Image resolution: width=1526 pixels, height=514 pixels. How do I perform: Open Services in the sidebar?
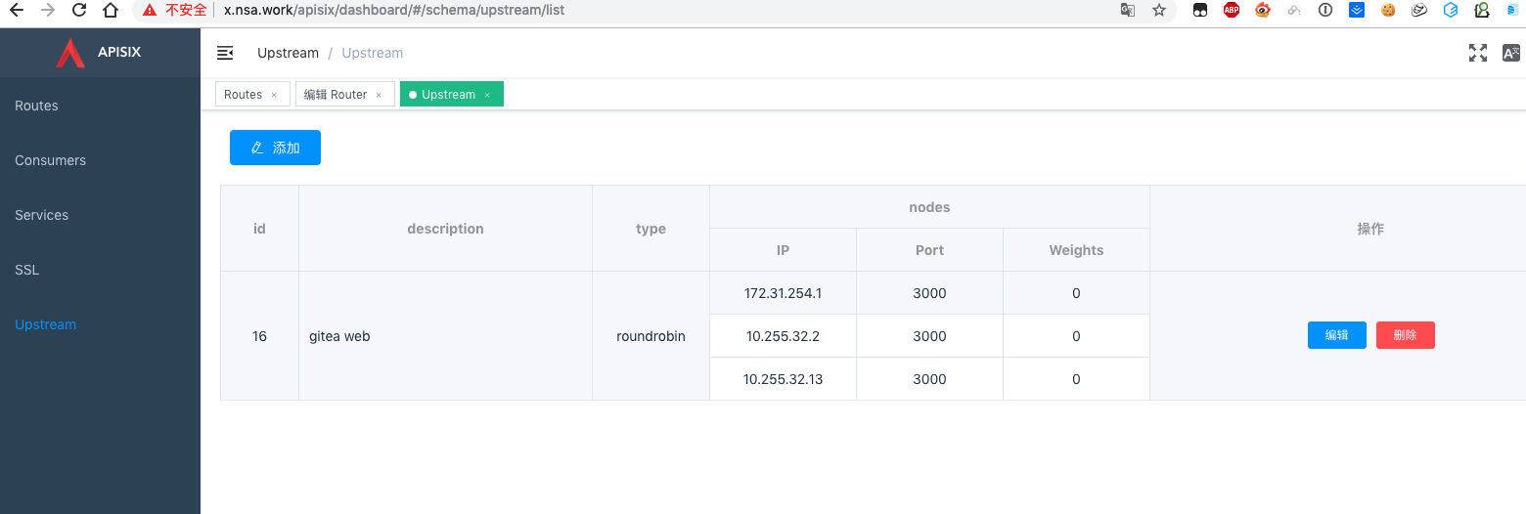tap(100, 215)
